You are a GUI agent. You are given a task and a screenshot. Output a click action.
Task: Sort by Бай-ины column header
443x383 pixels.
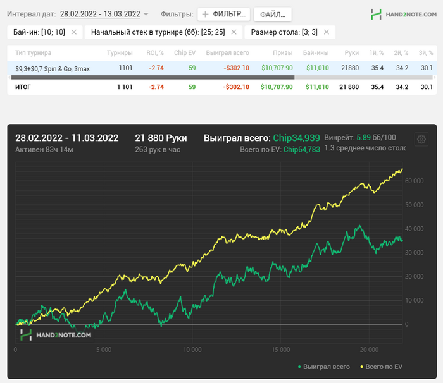316,53
